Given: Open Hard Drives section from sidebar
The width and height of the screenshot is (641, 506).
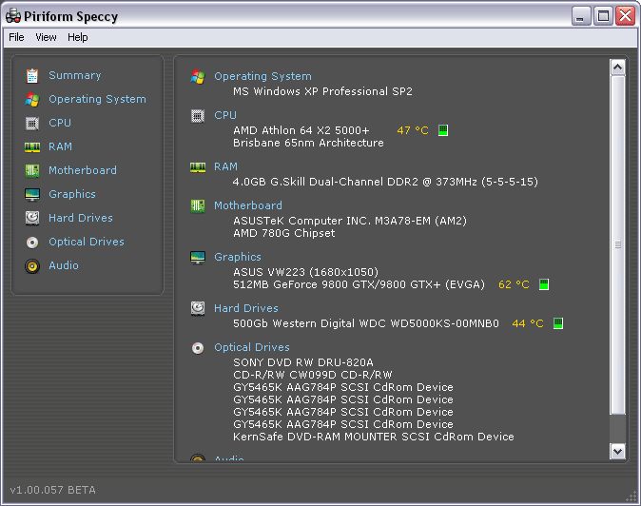Looking at the screenshot, I should (81, 218).
